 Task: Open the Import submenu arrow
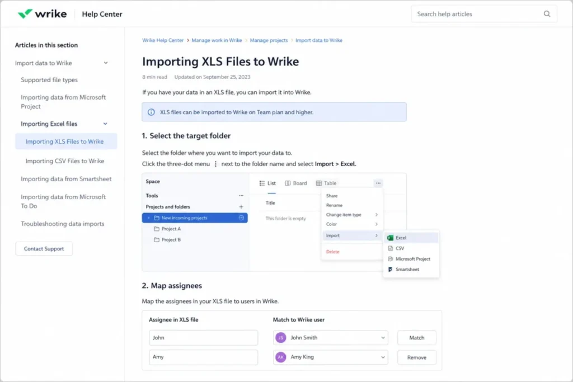[x=377, y=235]
